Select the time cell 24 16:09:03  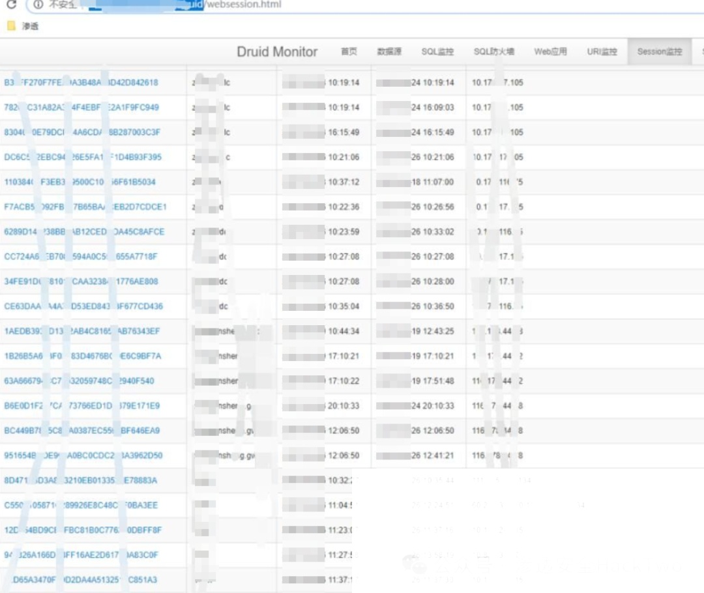tap(433, 108)
